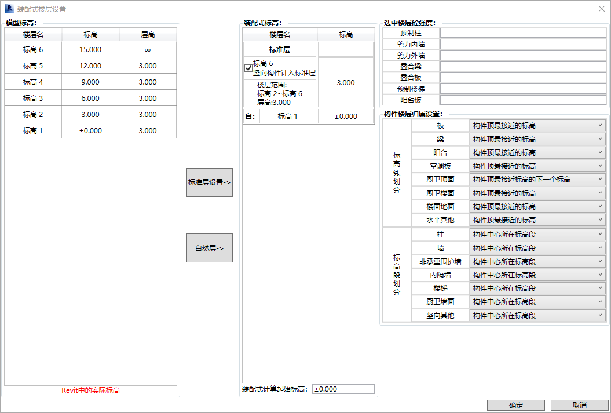Click the Revit app icon in title bar
The height and width of the screenshot is (413, 611).
click(x=9, y=9)
